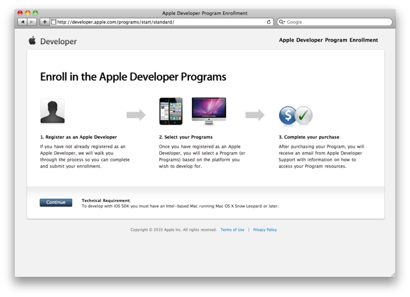
Task: Click the green zoom window button
Action: tap(35, 13)
